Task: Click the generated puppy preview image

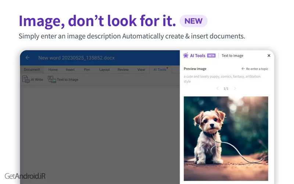Action: [226, 138]
